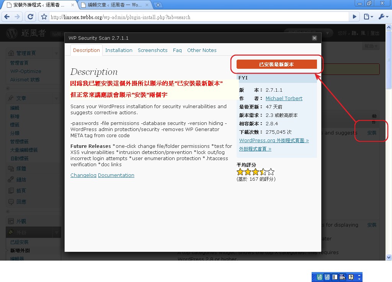The width and height of the screenshot is (392, 282).
Task: Click the 媒體 media icon
Action: coord(11,169)
